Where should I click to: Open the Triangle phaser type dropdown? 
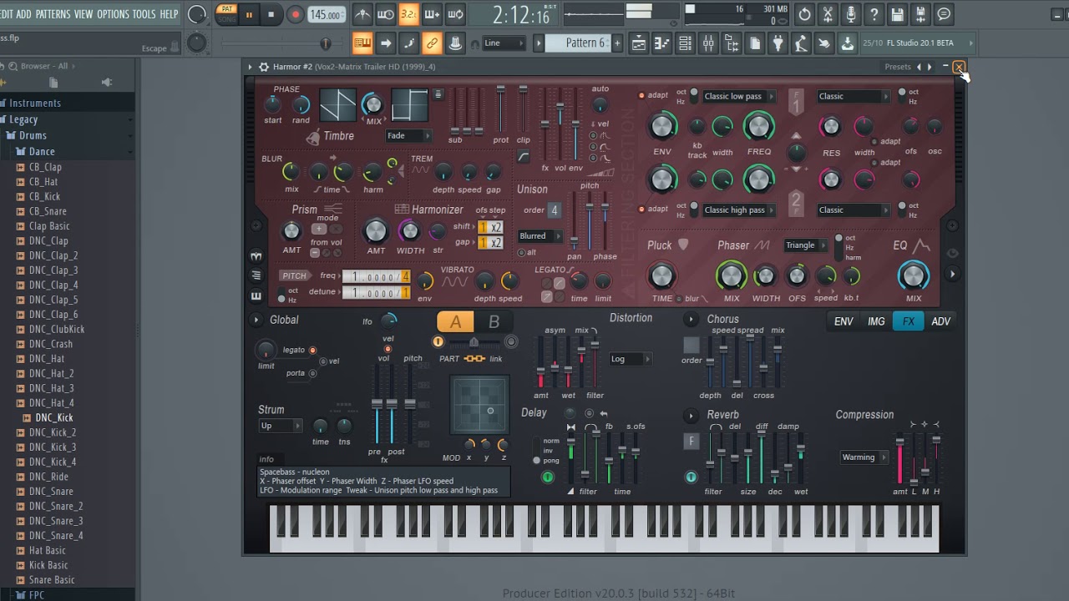coord(806,245)
